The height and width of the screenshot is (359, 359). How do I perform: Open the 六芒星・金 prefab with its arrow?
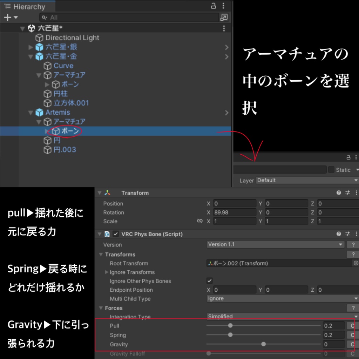pos(226,56)
